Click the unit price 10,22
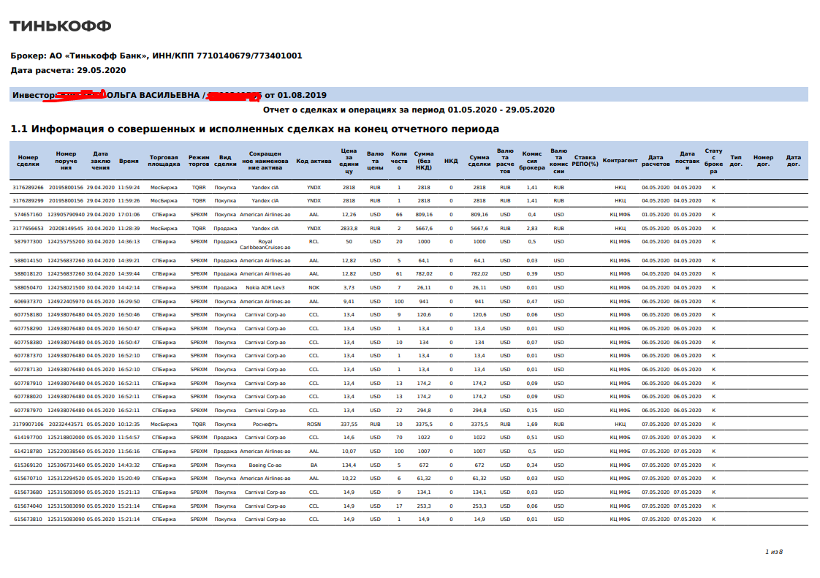The width and height of the screenshot is (820, 578). [x=349, y=479]
